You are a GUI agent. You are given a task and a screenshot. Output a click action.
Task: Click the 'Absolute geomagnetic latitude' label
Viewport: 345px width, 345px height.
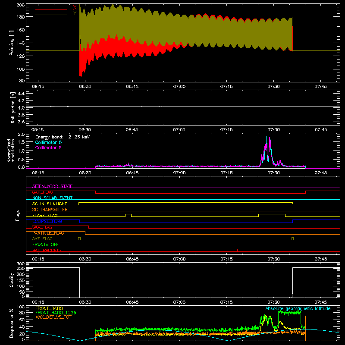point(298,308)
